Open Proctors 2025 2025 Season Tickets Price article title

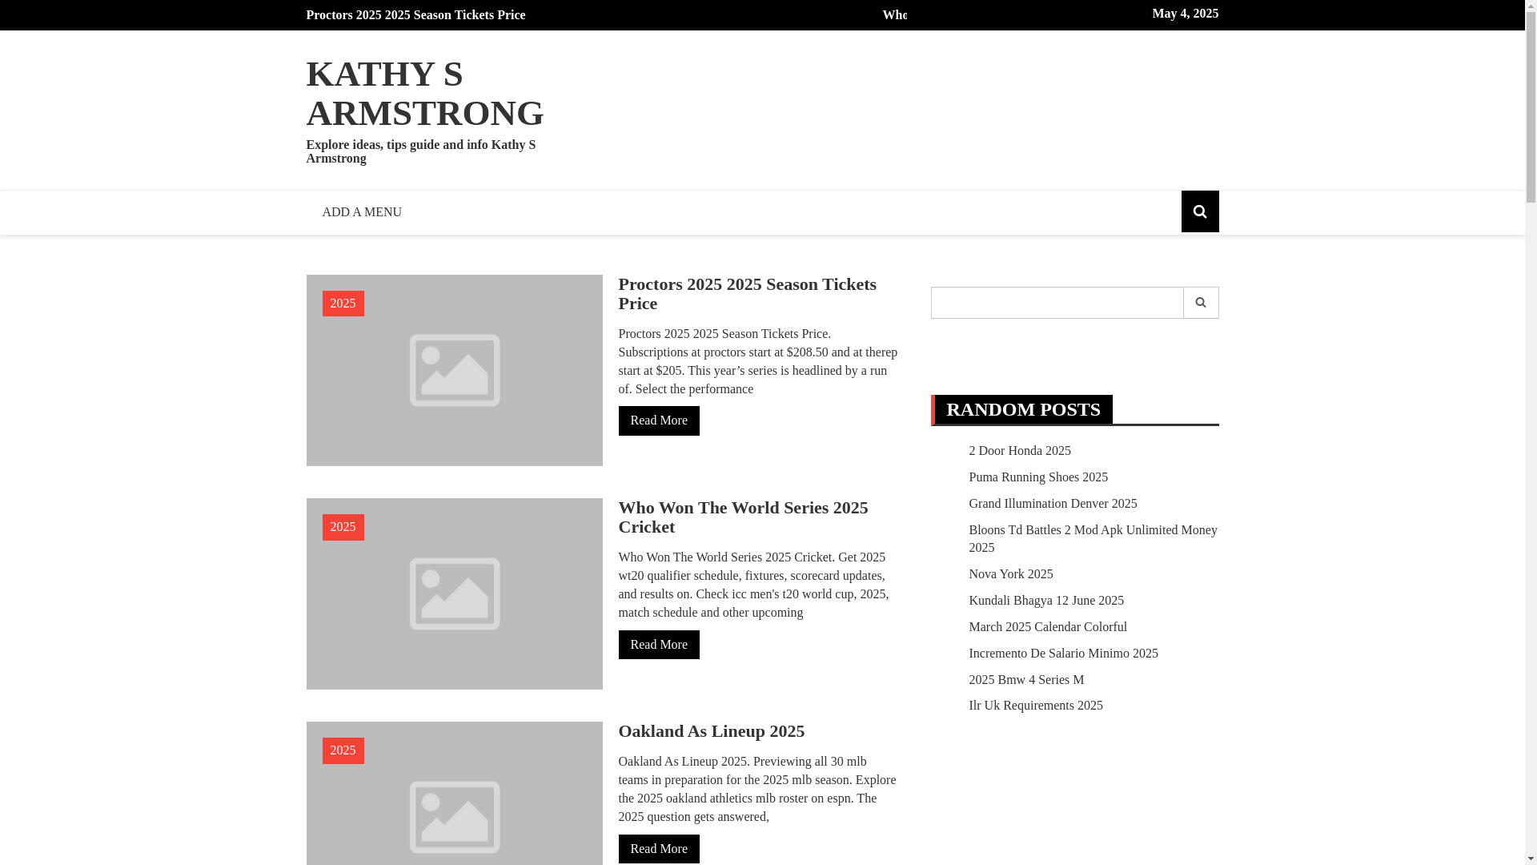pyautogui.click(x=747, y=294)
